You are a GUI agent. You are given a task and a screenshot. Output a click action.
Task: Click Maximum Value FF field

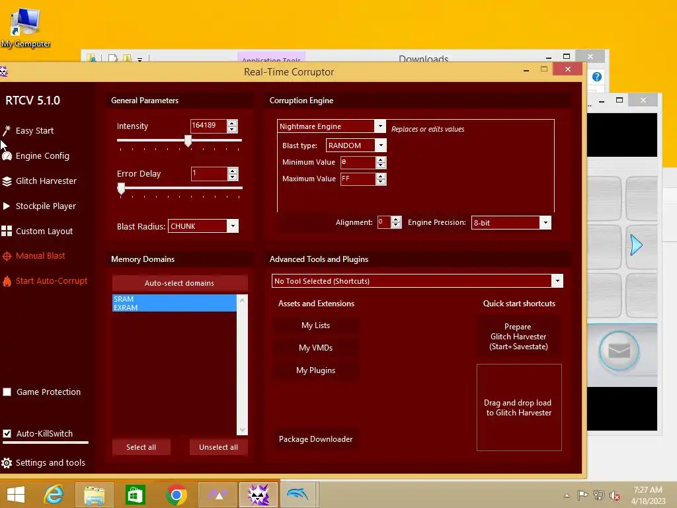[358, 179]
